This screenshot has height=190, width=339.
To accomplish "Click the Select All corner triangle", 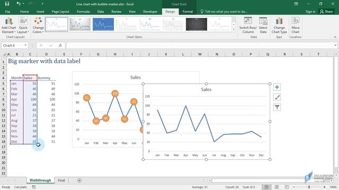I will (x=4, y=54).
